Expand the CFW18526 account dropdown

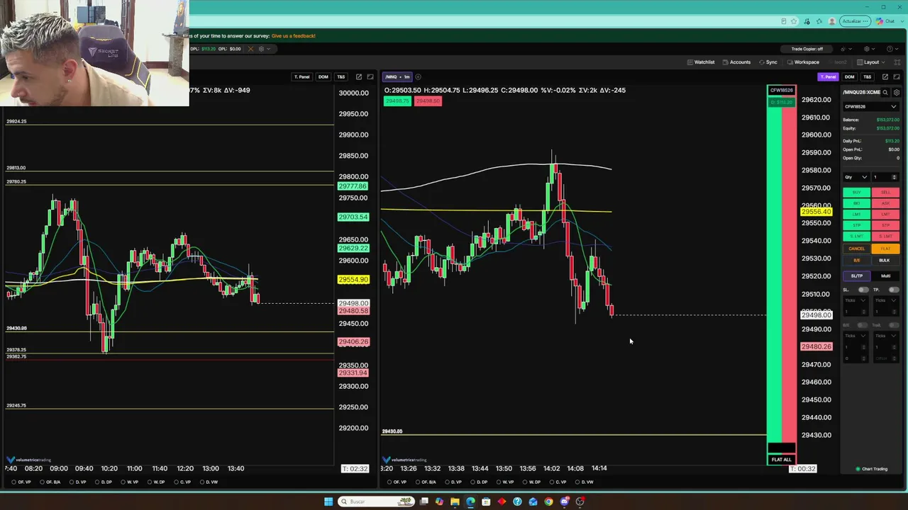point(870,107)
